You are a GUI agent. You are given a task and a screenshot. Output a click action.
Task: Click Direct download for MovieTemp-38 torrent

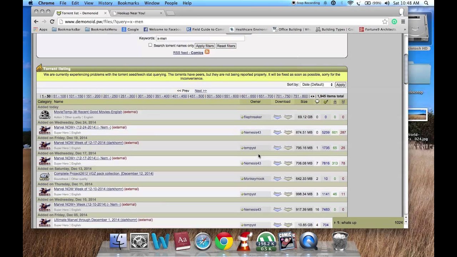coord(277,116)
